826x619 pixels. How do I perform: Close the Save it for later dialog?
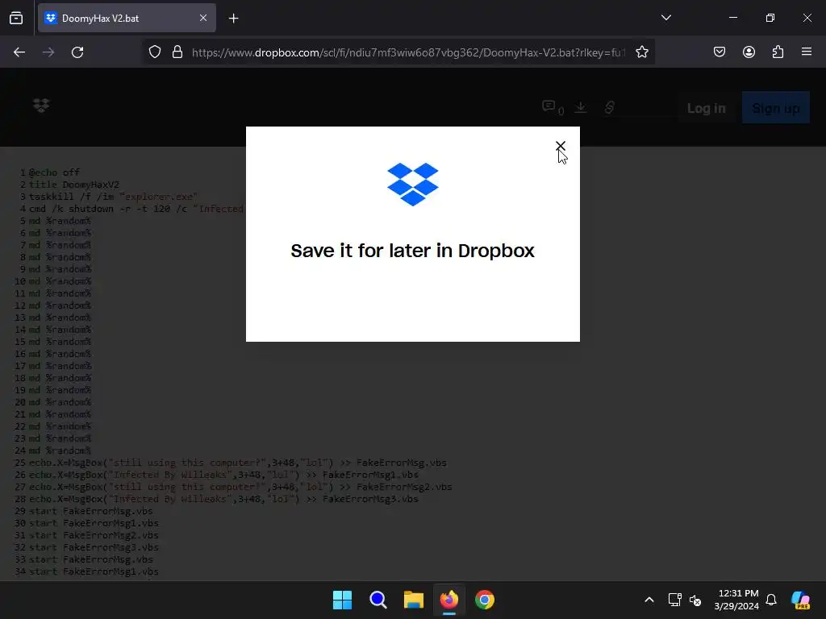(x=560, y=145)
